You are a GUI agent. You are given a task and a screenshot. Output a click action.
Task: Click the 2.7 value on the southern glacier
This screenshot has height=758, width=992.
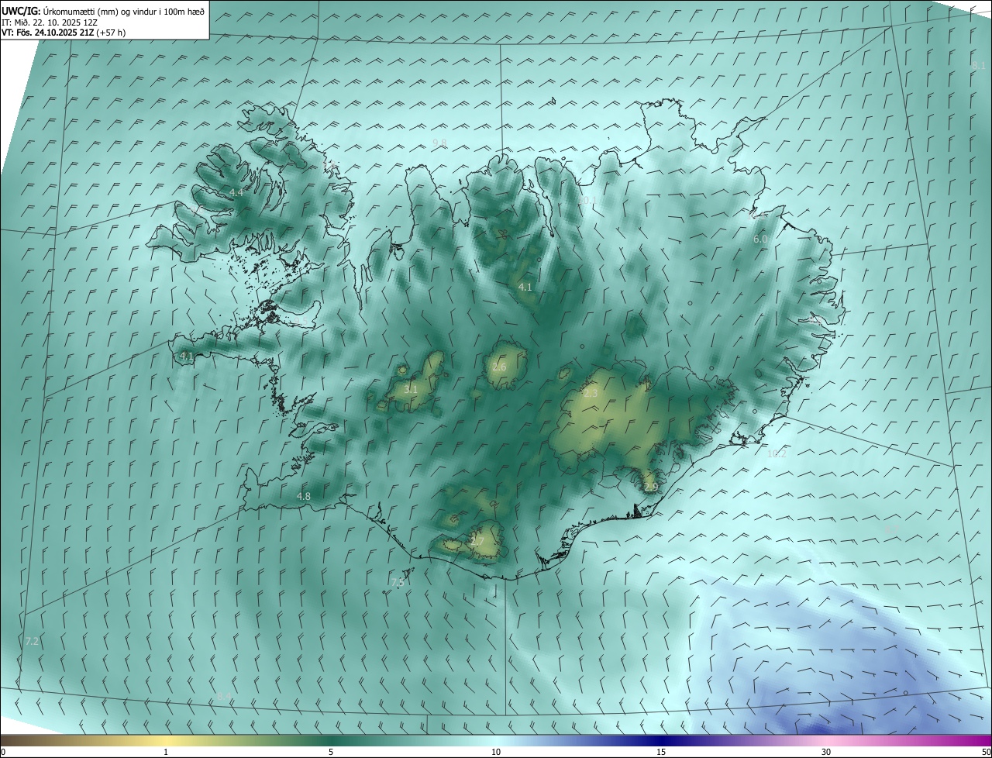click(477, 541)
